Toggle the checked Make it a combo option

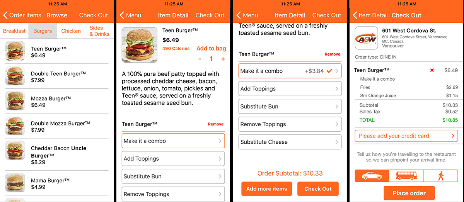pyautogui.click(x=290, y=71)
